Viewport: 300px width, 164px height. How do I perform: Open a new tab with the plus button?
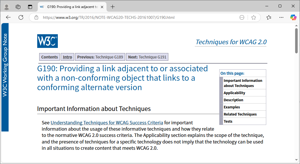pos(113,7)
